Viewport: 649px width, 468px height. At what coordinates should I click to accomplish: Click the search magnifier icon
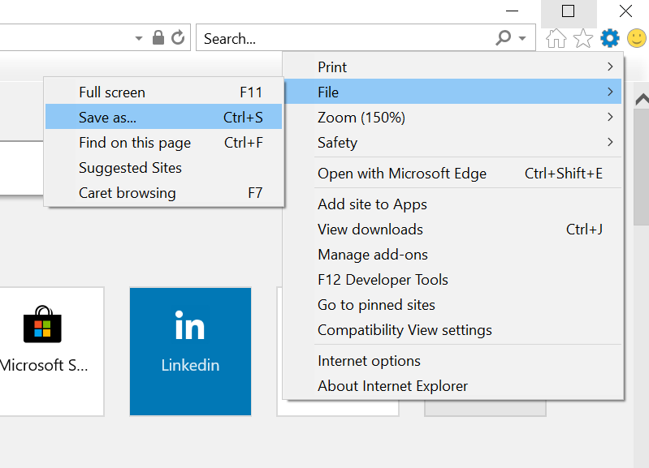[504, 38]
